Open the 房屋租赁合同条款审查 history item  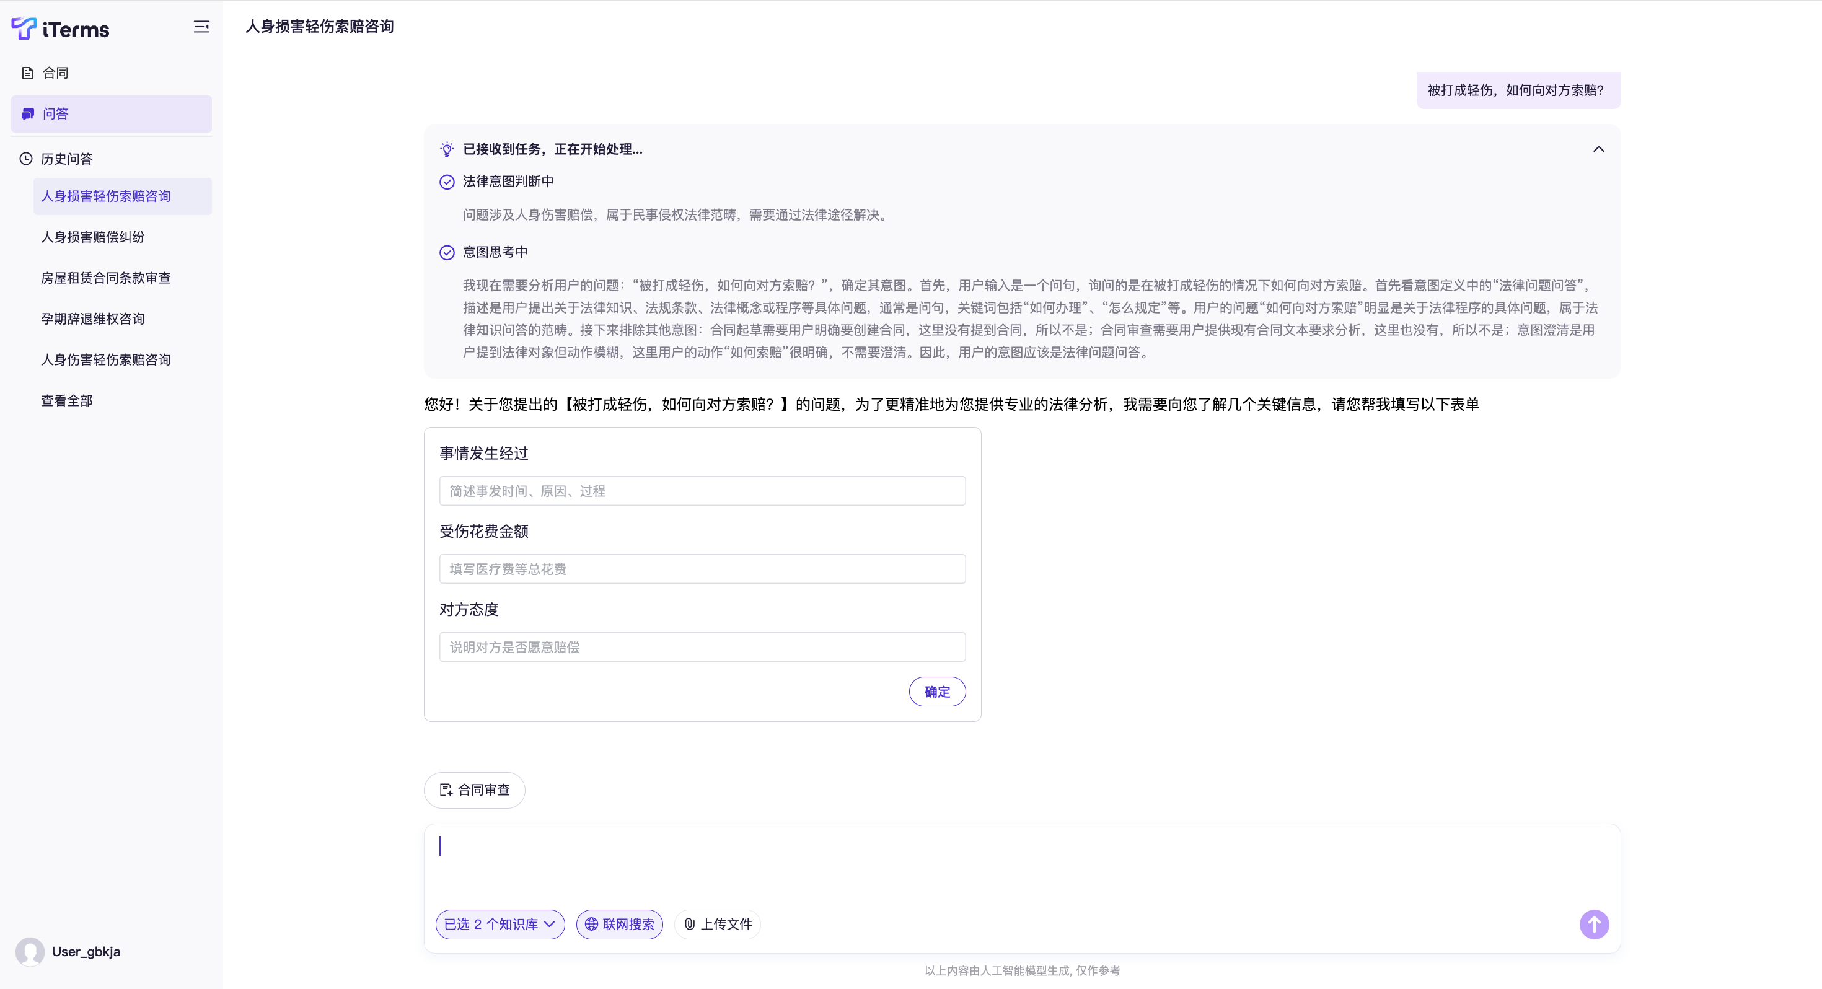tap(105, 278)
